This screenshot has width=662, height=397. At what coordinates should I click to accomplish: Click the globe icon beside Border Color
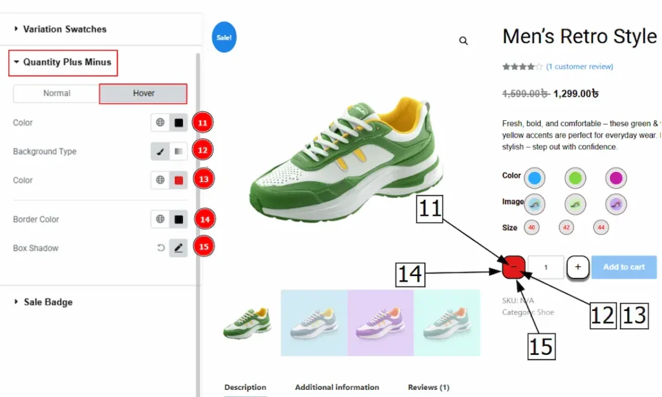click(160, 219)
